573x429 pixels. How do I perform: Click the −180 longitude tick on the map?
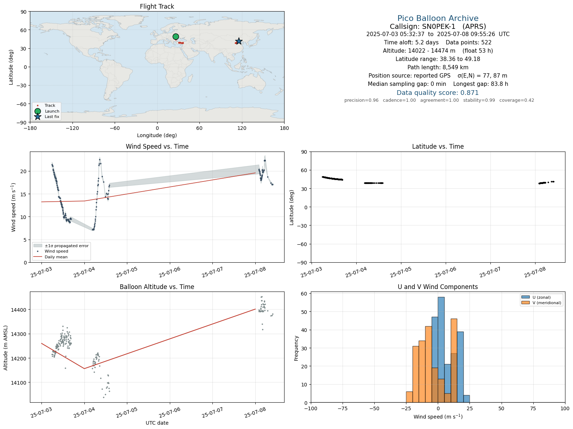(x=30, y=128)
